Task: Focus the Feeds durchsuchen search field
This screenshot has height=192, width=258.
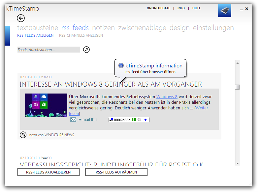Action: coord(49,50)
